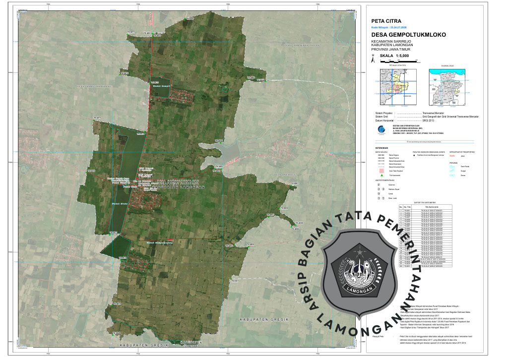Click the Camat office symbol in legend
505x361 pixels.
pos(379,193)
